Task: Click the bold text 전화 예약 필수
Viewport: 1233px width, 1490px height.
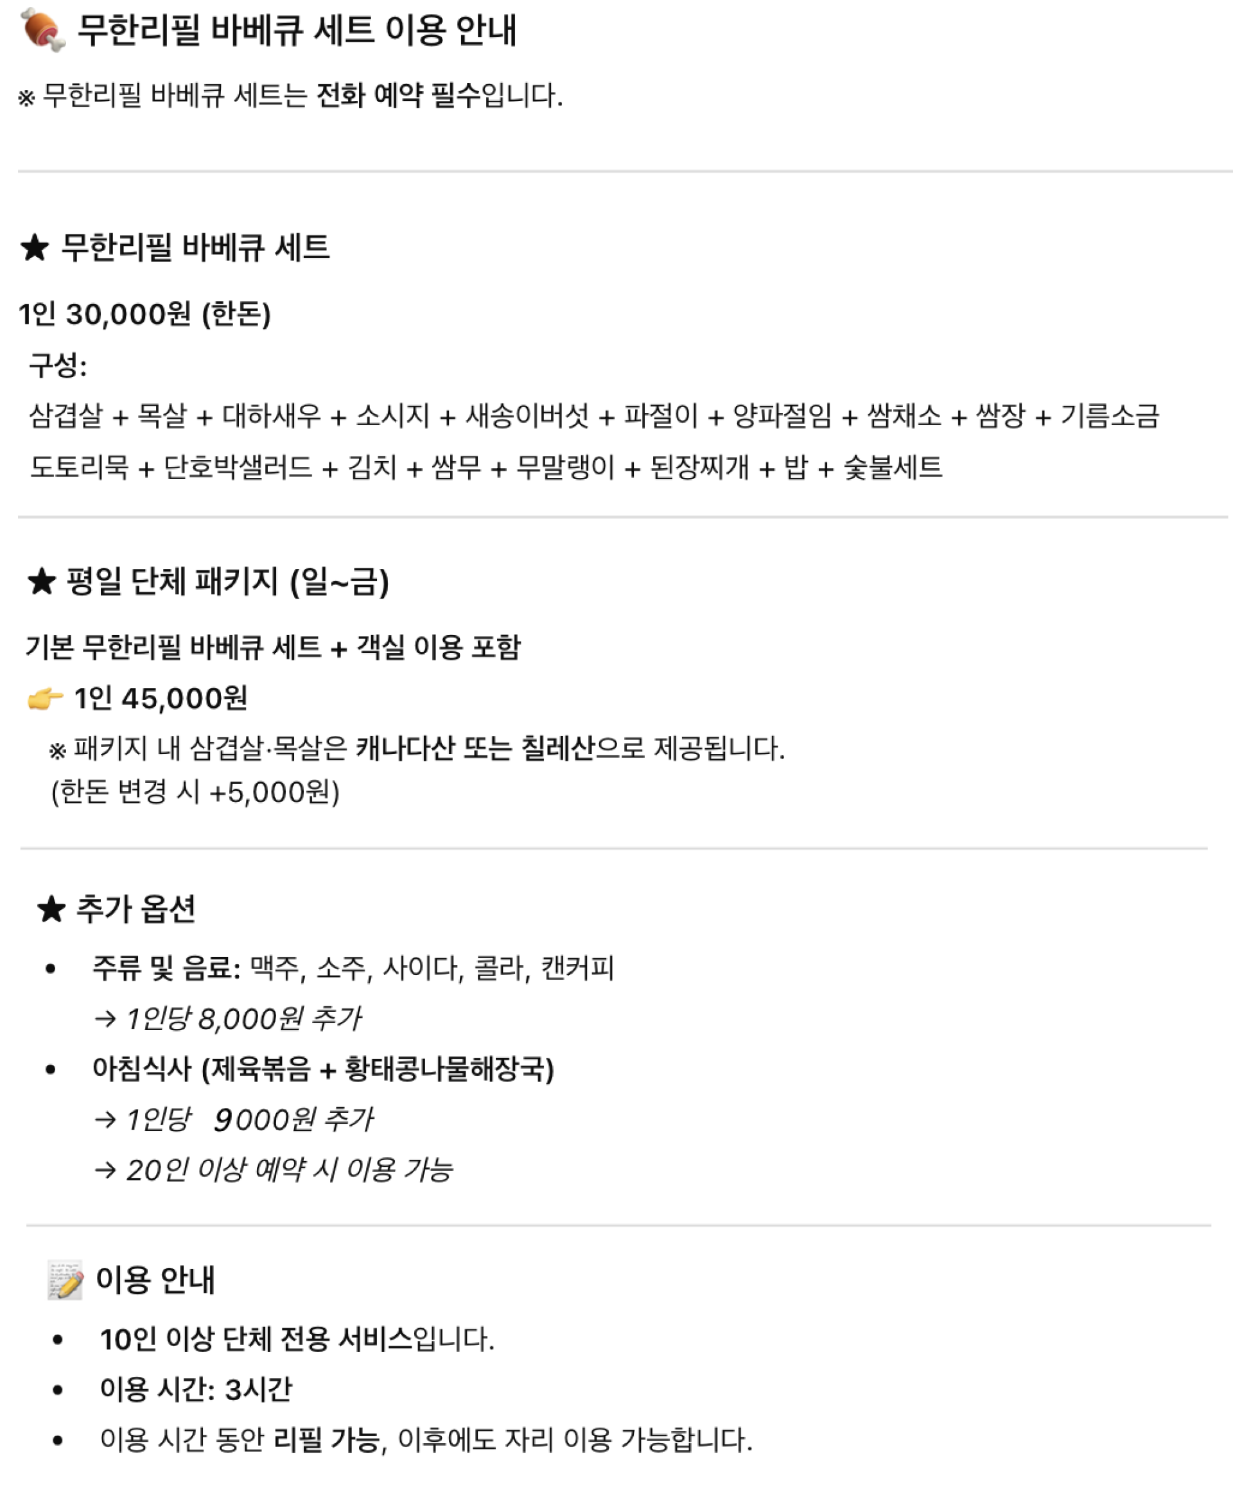Action: [x=398, y=95]
